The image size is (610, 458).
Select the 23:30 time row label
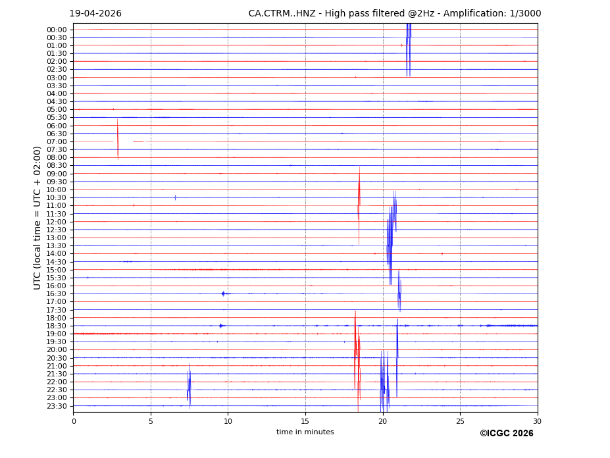(57, 406)
